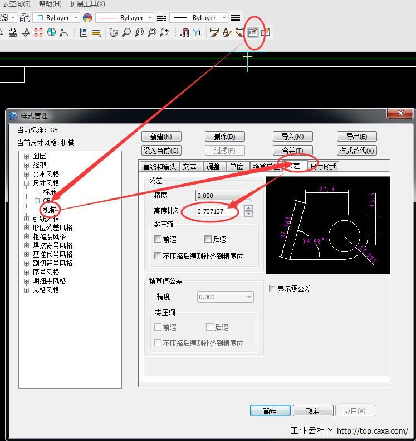Expand the 粗糙度风格 tree node
Screen dimensions: 416x441
26,236
